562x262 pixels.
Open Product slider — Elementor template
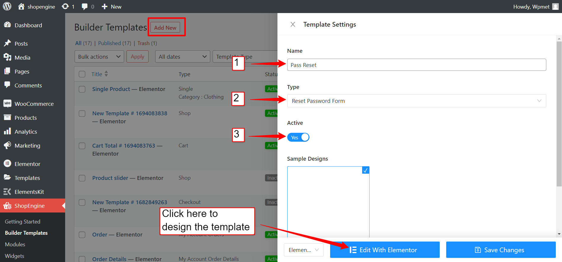click(x=128, y=178)
